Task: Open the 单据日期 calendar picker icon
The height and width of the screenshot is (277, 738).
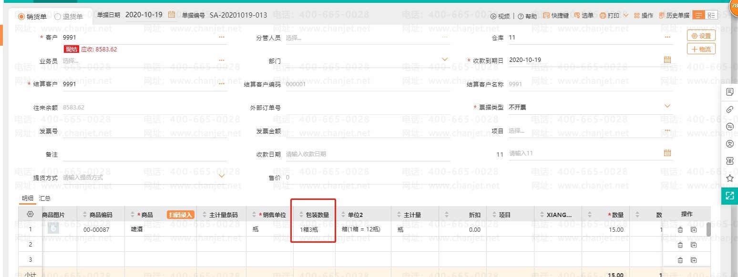Action: [172, 15]
